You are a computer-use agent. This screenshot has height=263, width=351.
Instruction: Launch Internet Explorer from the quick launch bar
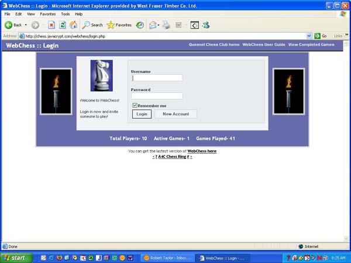pos(51,258)
